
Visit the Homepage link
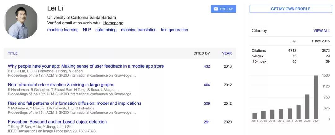point(113,23)
